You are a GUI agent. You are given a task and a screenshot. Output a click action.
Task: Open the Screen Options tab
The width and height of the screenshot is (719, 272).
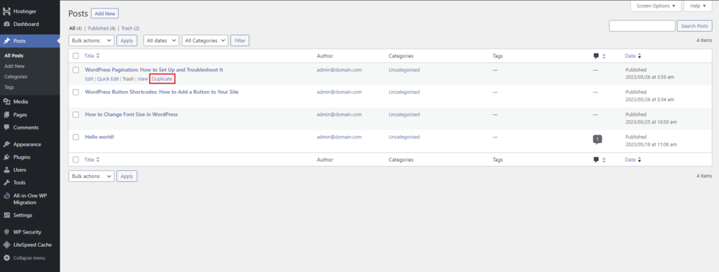657,6
